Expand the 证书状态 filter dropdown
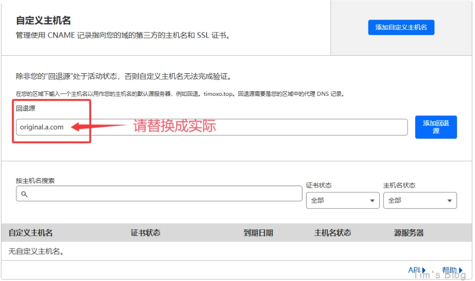The height and width of the screenshot is (281, 475). pyautogui.click(x=342, y=201)
